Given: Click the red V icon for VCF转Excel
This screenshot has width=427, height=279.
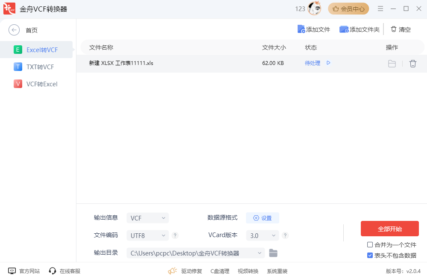Looking at the screenshot, I should click(18, 84).
